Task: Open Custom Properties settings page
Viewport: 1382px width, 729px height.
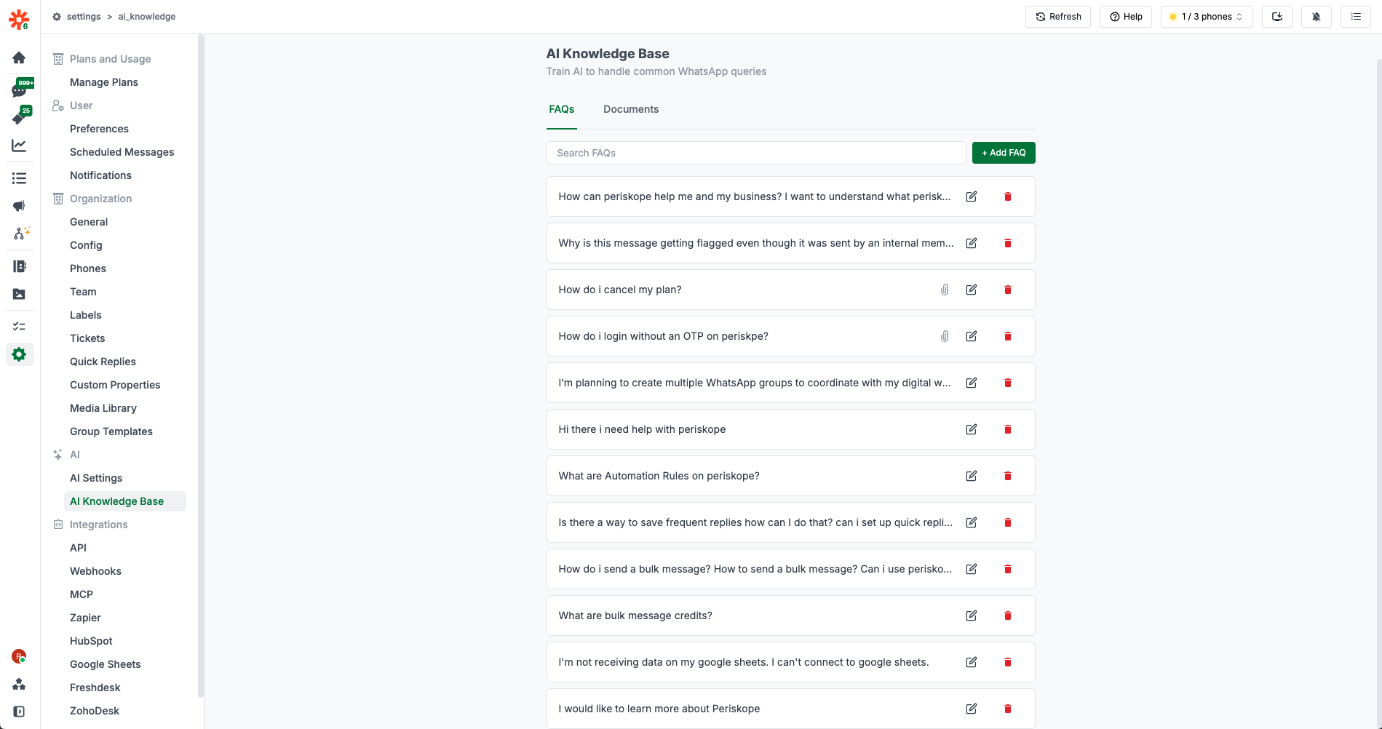Action: (115, 385)
